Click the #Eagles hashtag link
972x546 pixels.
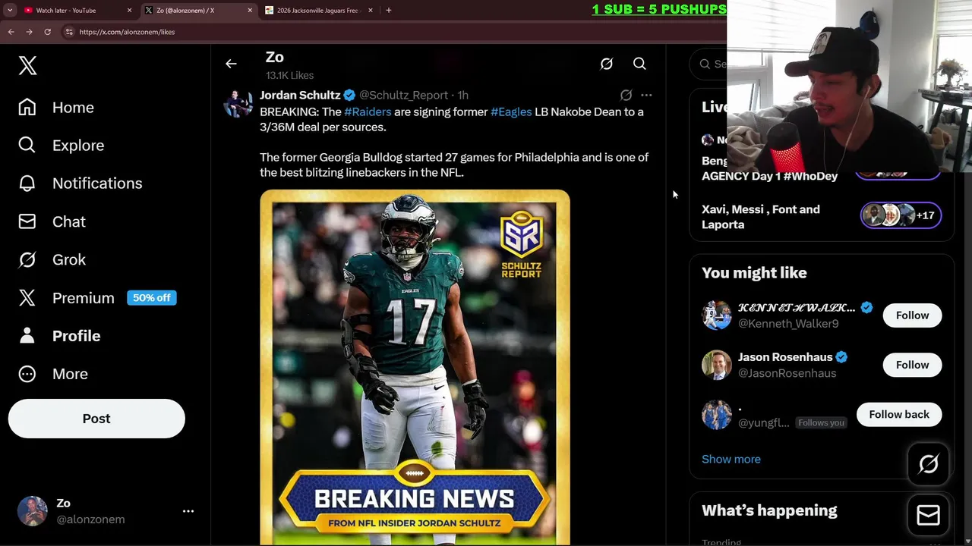pos(511,111)
